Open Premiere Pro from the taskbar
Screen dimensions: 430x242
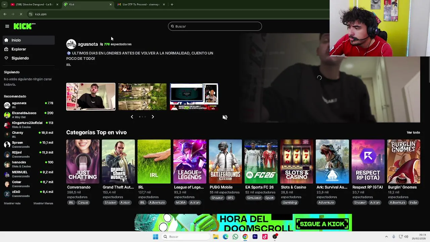[255, 237]
